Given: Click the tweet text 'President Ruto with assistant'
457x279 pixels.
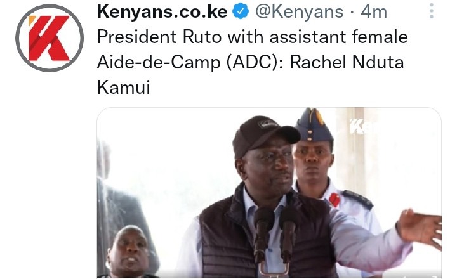Looking at the screenshot, I should [222, 37].
